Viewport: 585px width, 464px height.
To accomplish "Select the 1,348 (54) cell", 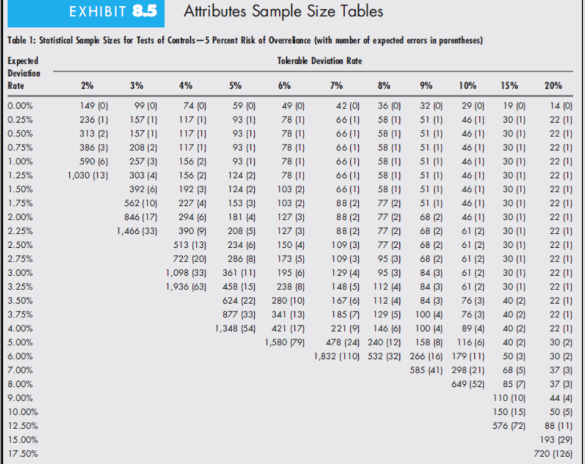I will pos(235,328).
